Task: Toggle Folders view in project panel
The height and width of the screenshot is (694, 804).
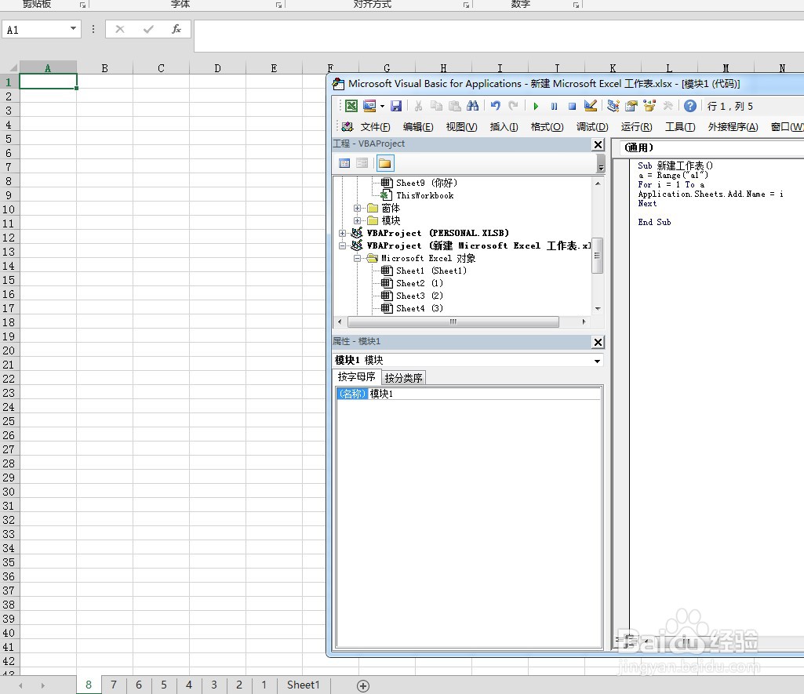Action: click(385, 164)
